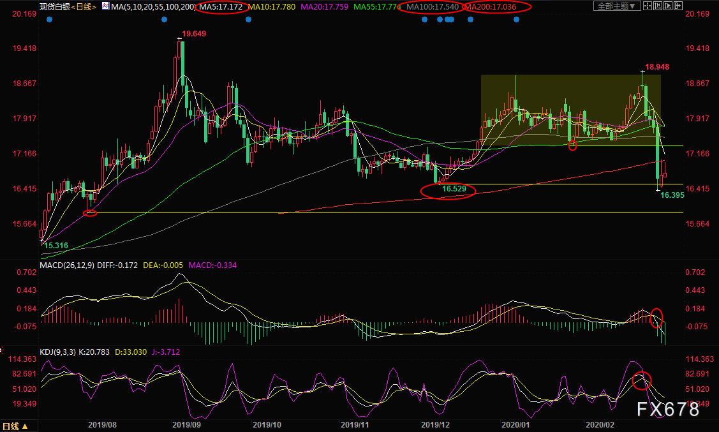
Task: Click the DEA:-0.005 reading
Action: [x=163, y=265]
